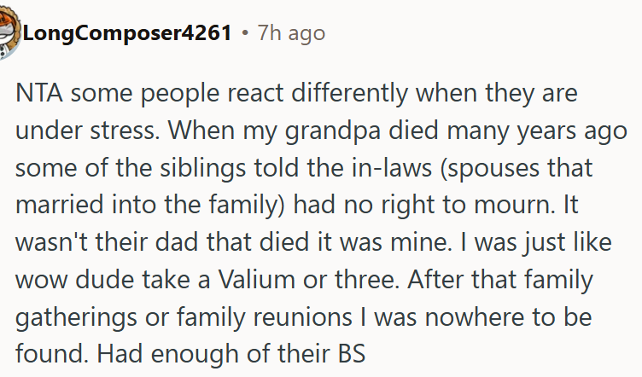Click the 'NTA' verdict at comment start
Screen dimensions: 642x377
pyautogui.click(x=39, y=93)
